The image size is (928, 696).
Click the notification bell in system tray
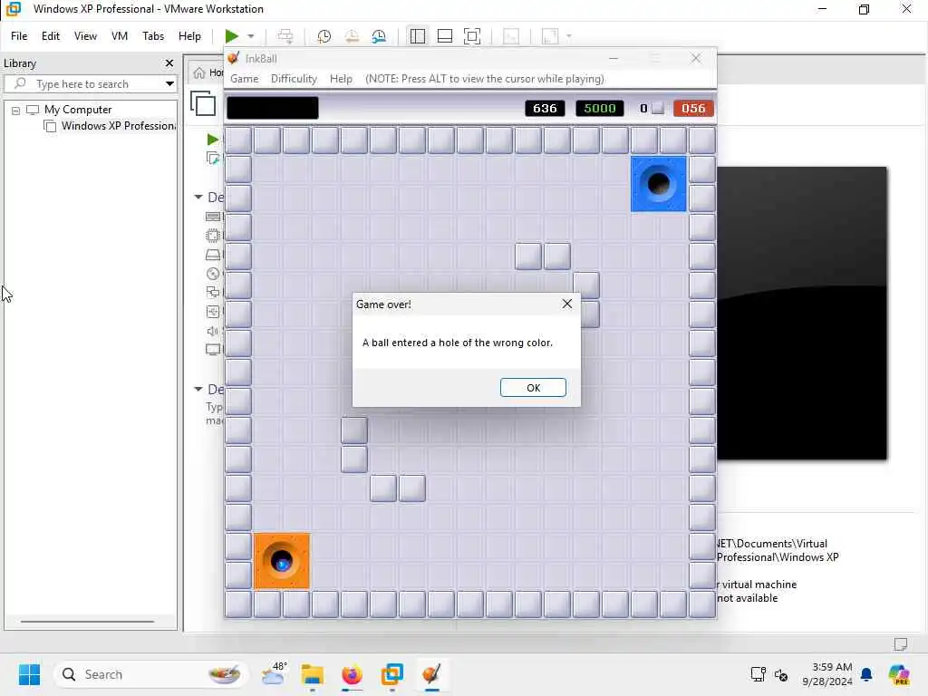coord(866,674)
